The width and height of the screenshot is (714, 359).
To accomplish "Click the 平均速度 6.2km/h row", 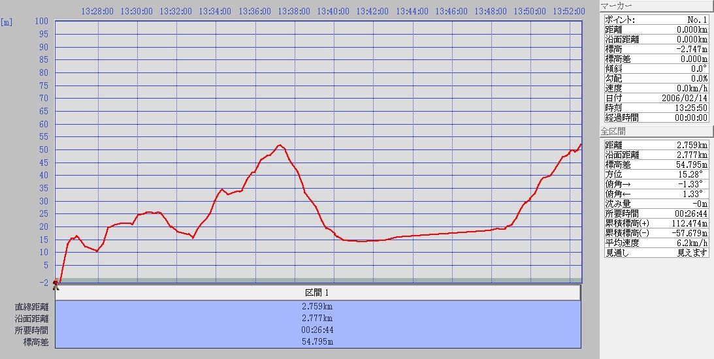I will pos(656,243).
